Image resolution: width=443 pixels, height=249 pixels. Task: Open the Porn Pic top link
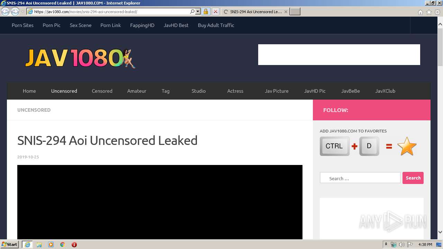pos(52,25)
